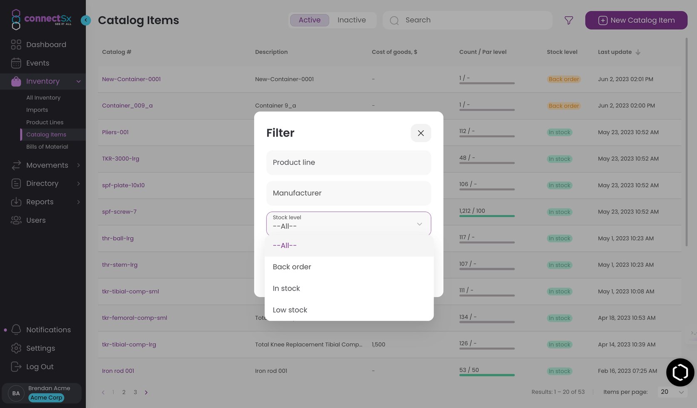Image resolution: width=697 pixels, height=408 pixels.
Task: Click the filter funnel icon
Action: pos(568,20)
